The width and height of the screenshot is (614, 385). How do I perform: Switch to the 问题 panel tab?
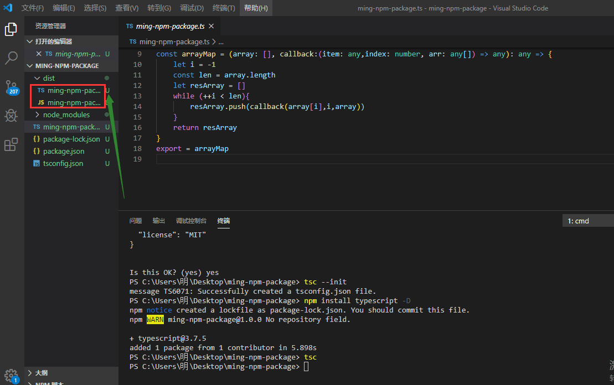coord(136,220)
